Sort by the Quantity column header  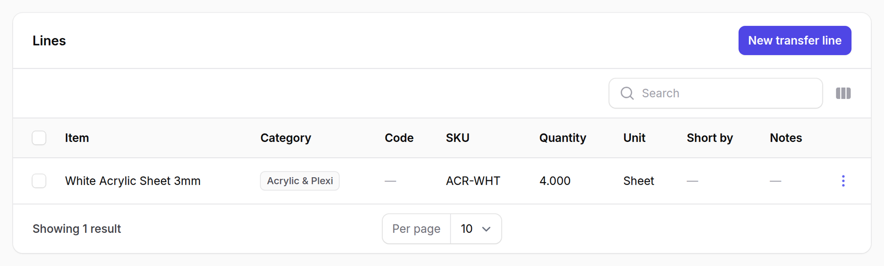click(562, 138)
